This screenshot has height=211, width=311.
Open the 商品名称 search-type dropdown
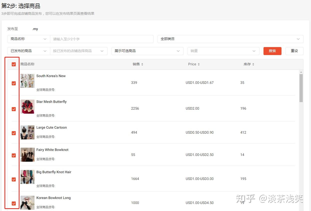tap(29, 39)
